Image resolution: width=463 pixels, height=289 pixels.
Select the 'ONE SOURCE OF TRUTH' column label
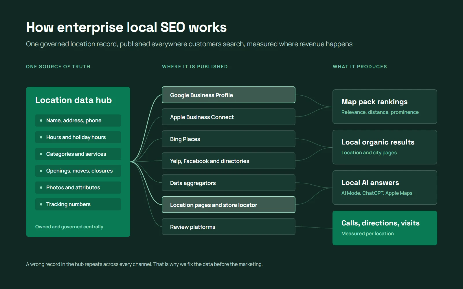click(58, 66)
